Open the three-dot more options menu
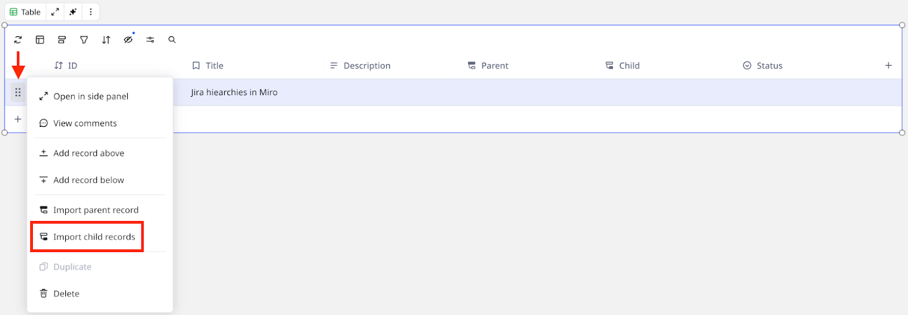908x315 pixels. 91,12
